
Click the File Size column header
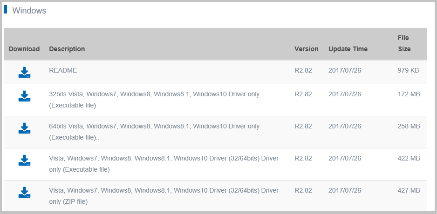coord(404,43)
